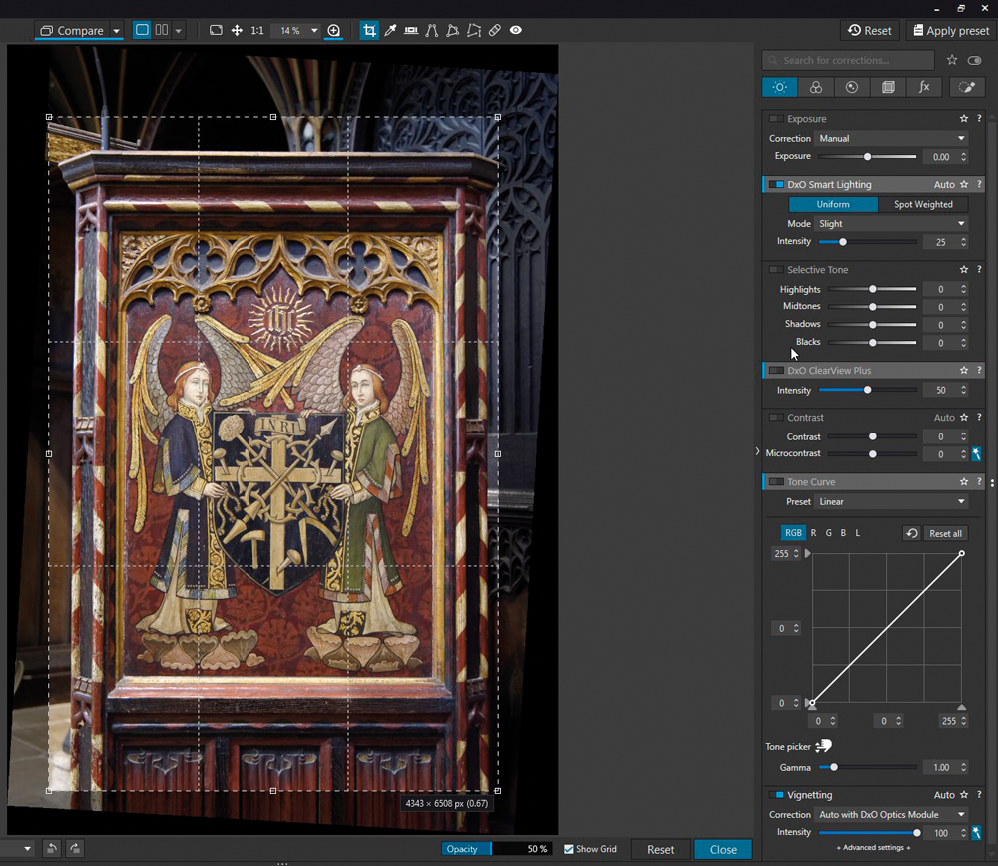Open the Detail corrections tab
The image size is (998, 866).
pos(852,87)
